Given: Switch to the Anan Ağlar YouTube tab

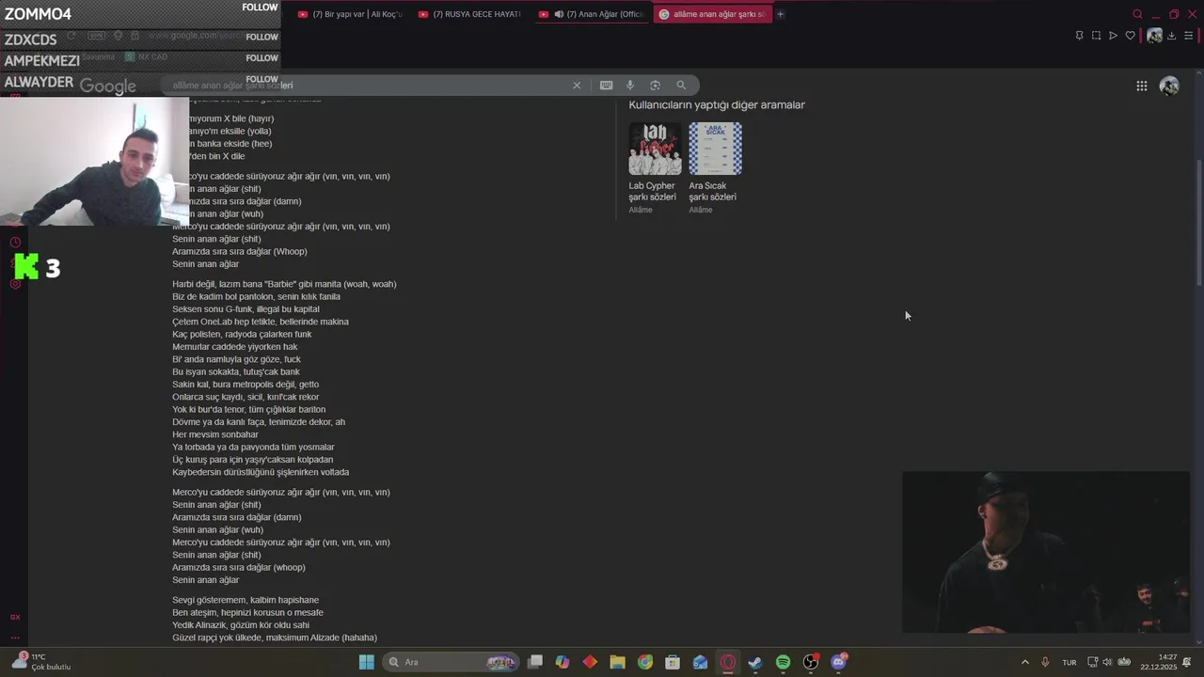Looking at the screenshot, I should point(592,14).
